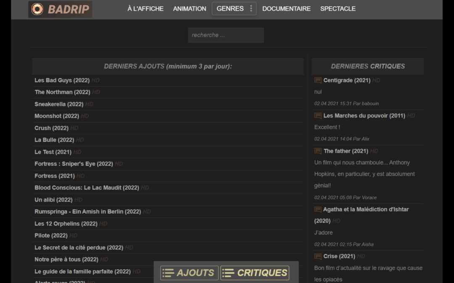Open Centigrade (2021) review title
454x283 pixels.
coord(347,80)
